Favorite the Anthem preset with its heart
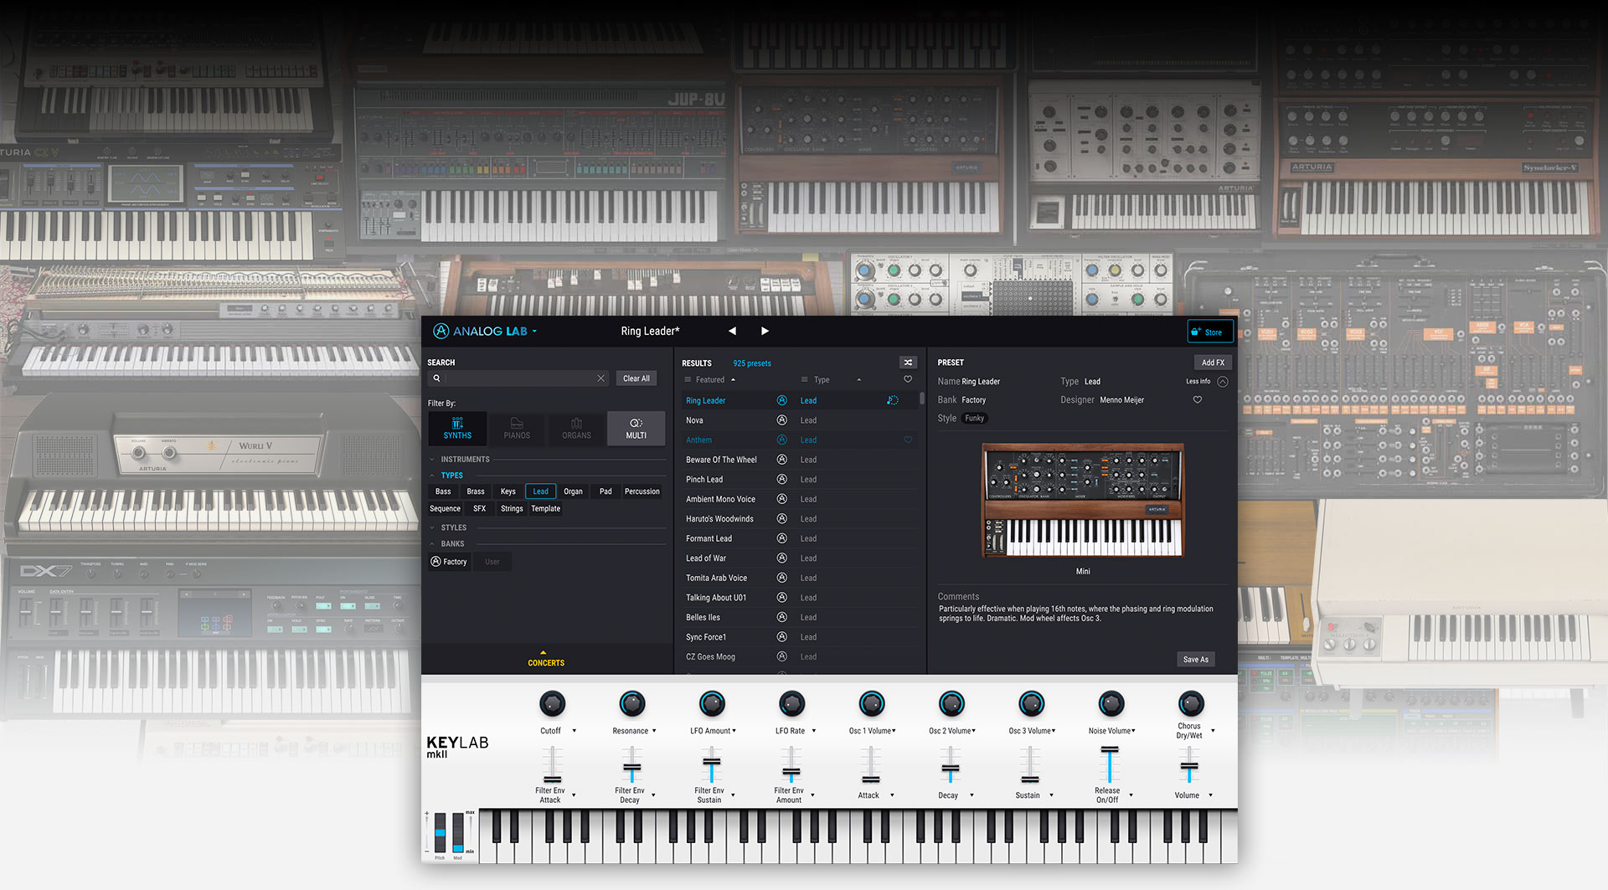The image size is (1608, 890). [907, 440]
